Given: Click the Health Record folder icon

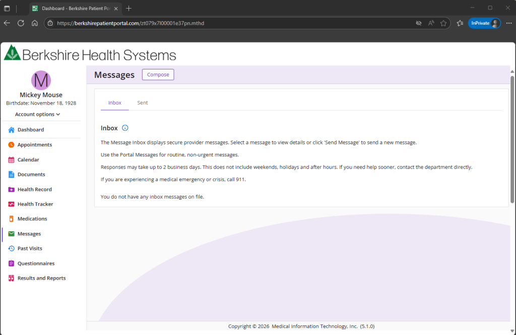Looking at the screenshot, I should pos(11,190).
